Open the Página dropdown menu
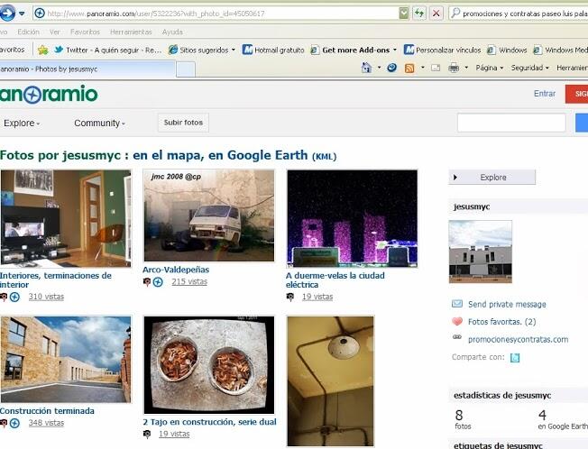The width and height of the screenshot is (588, 449). tap(490, 68)
